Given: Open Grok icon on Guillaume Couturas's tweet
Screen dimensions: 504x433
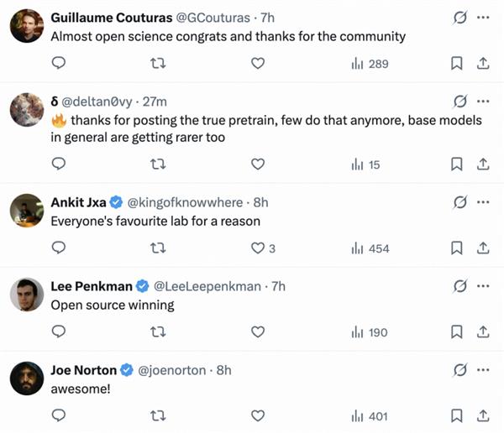Looking at the screenshot, I should [459, 17].
